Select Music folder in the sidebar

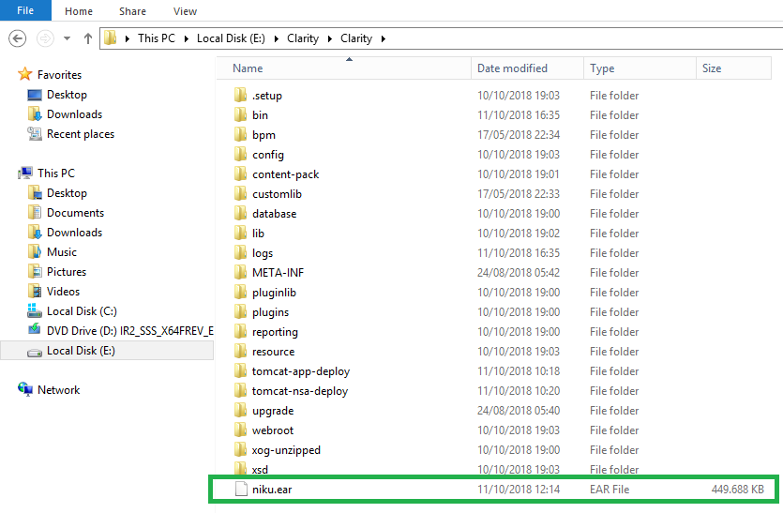[x=62, y=252]
